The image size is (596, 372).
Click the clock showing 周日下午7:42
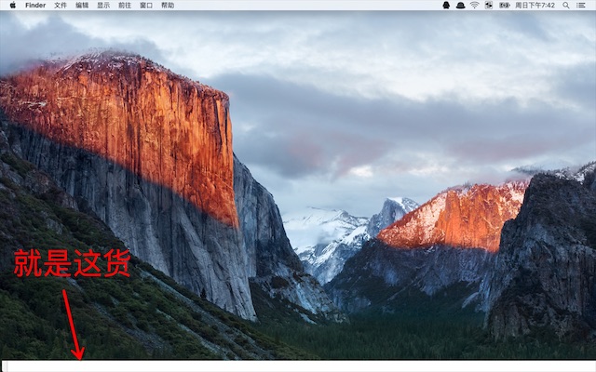pos(535,5)
